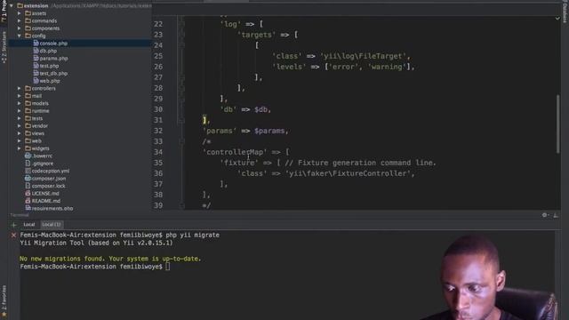Screen dimensions: 569x320
Task: Click the editor vertical scrollbar thumb
Action: (558, 124)
